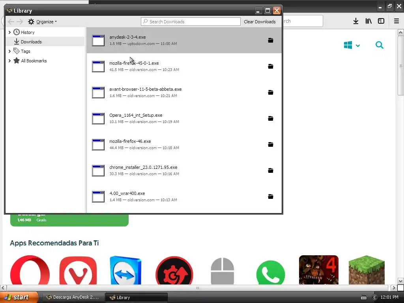Toggle Firefox sidebar icon
Image resolution: width=404 pixels, height=303 pixels.
point(381,21)
